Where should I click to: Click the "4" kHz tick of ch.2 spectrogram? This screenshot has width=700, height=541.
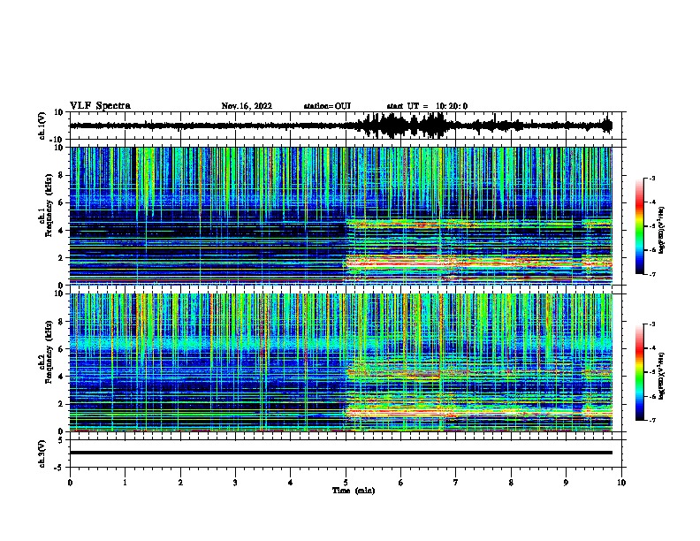[x=61, y=377]
